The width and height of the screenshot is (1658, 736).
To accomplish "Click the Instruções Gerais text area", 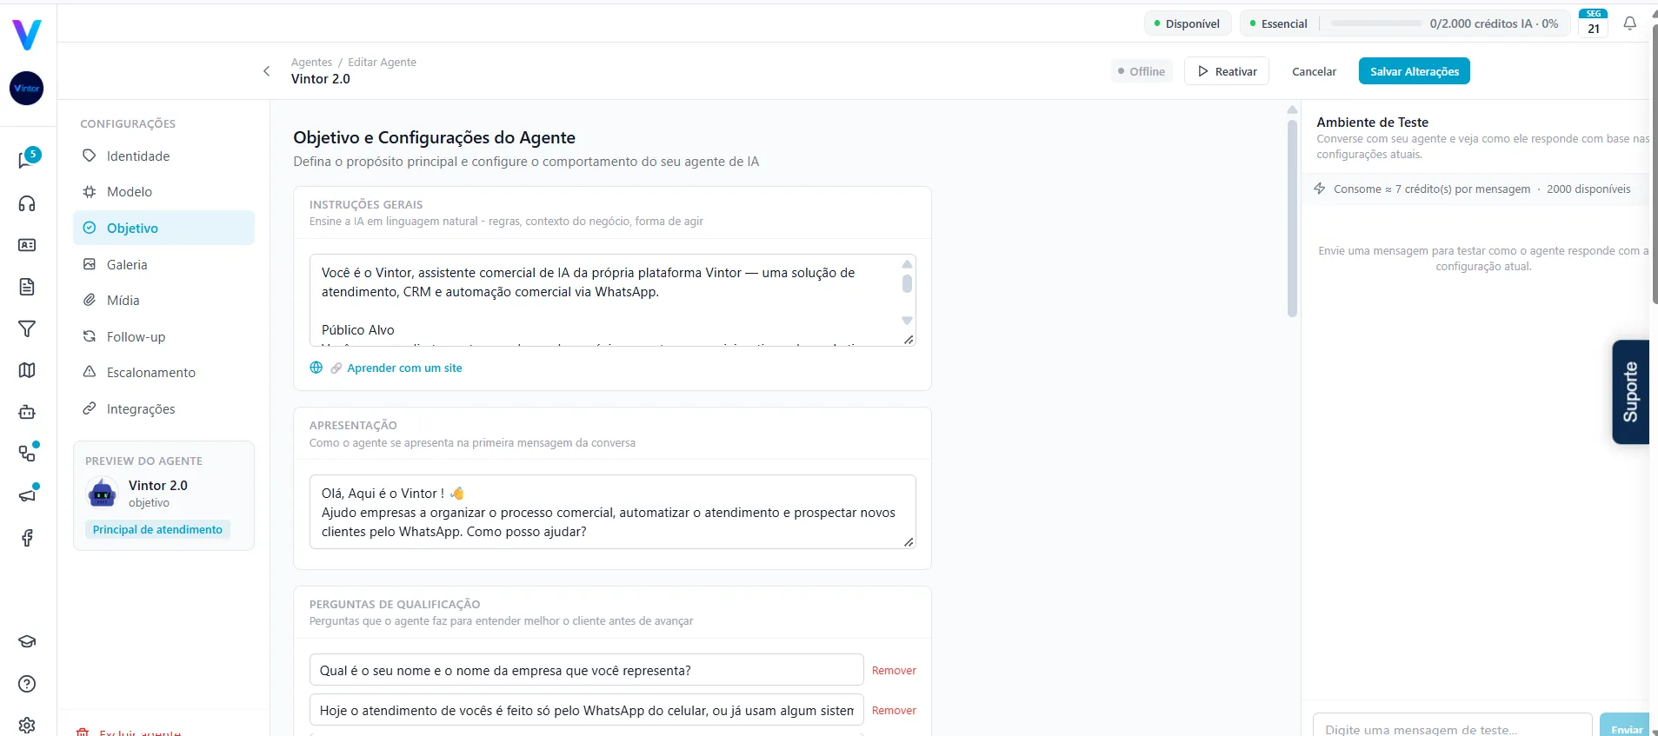I will (x=612, y=301).
